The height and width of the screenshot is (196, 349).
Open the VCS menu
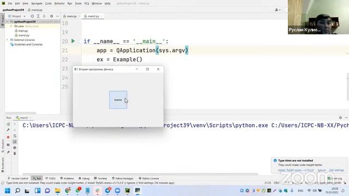tap(87, 3)
